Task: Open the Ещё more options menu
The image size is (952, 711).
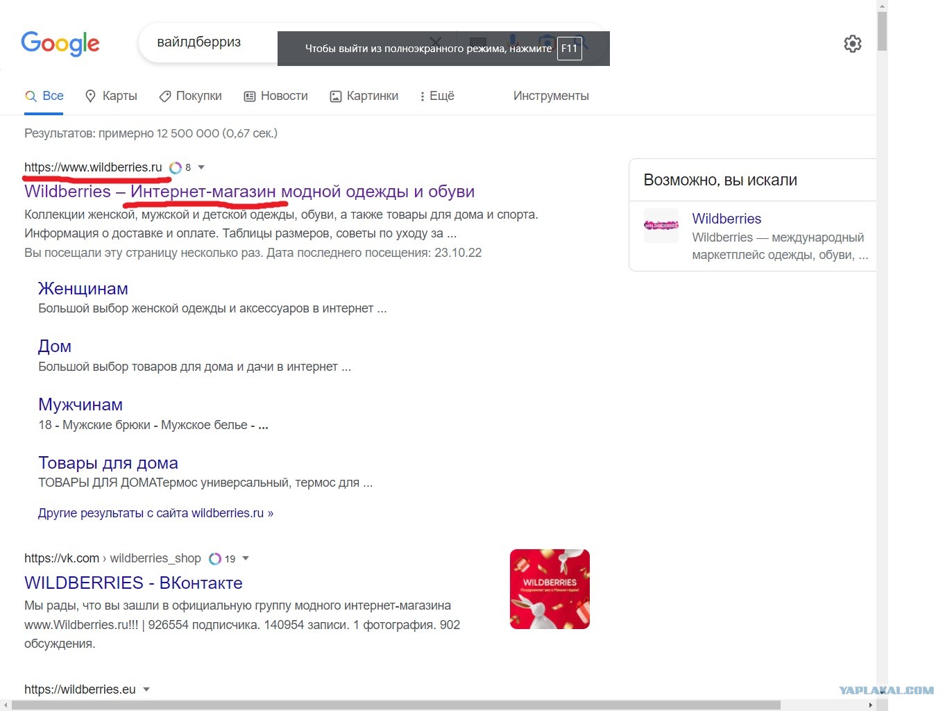Action: click(437, 96)
